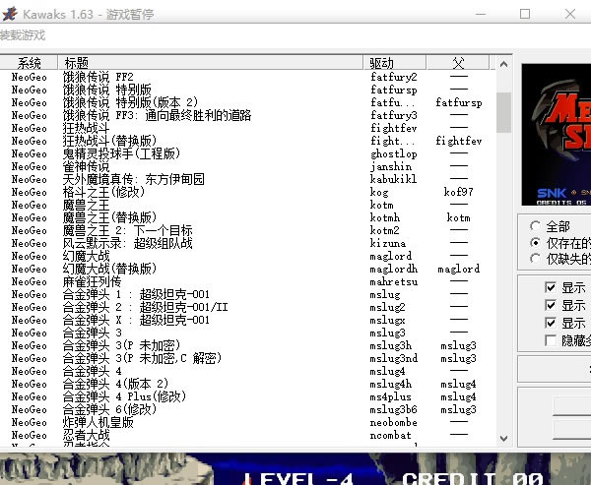Image resolution: width=591 pixels, height=485 pixels.
Task: Sort by the 标题 column header
Action: [x=211, y=63]
